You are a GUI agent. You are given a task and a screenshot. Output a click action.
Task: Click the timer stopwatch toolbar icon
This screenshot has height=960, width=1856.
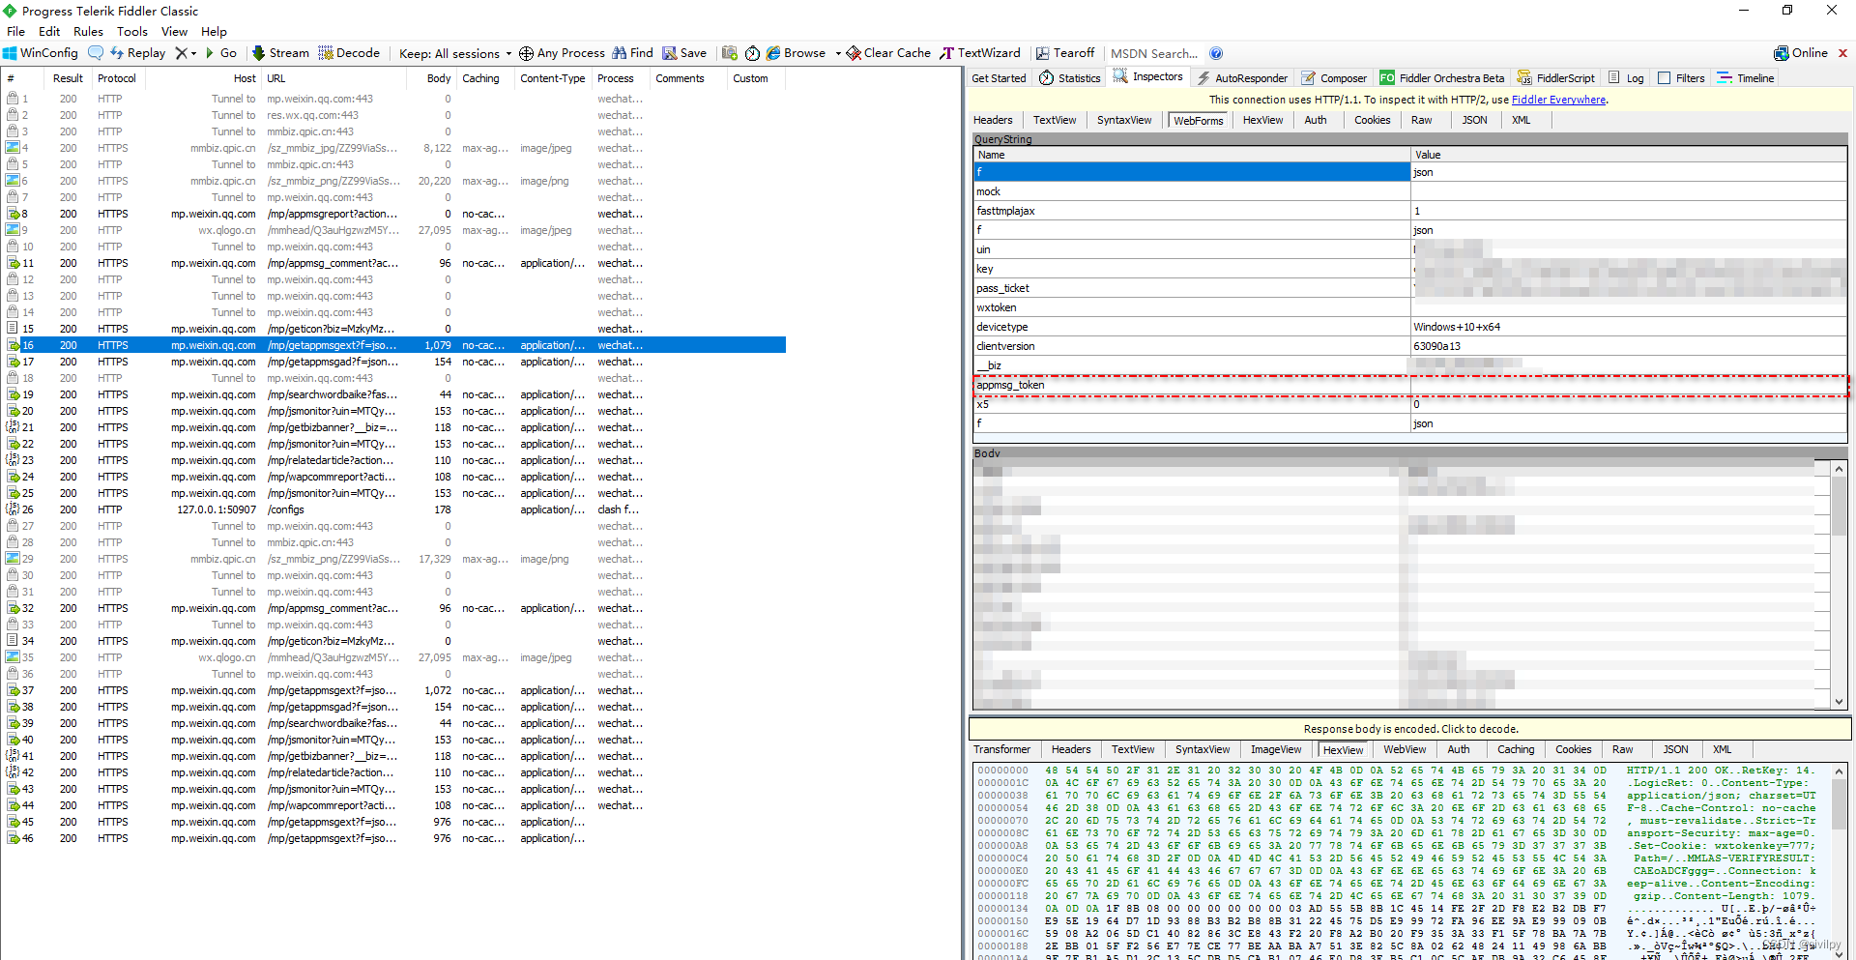752,53
